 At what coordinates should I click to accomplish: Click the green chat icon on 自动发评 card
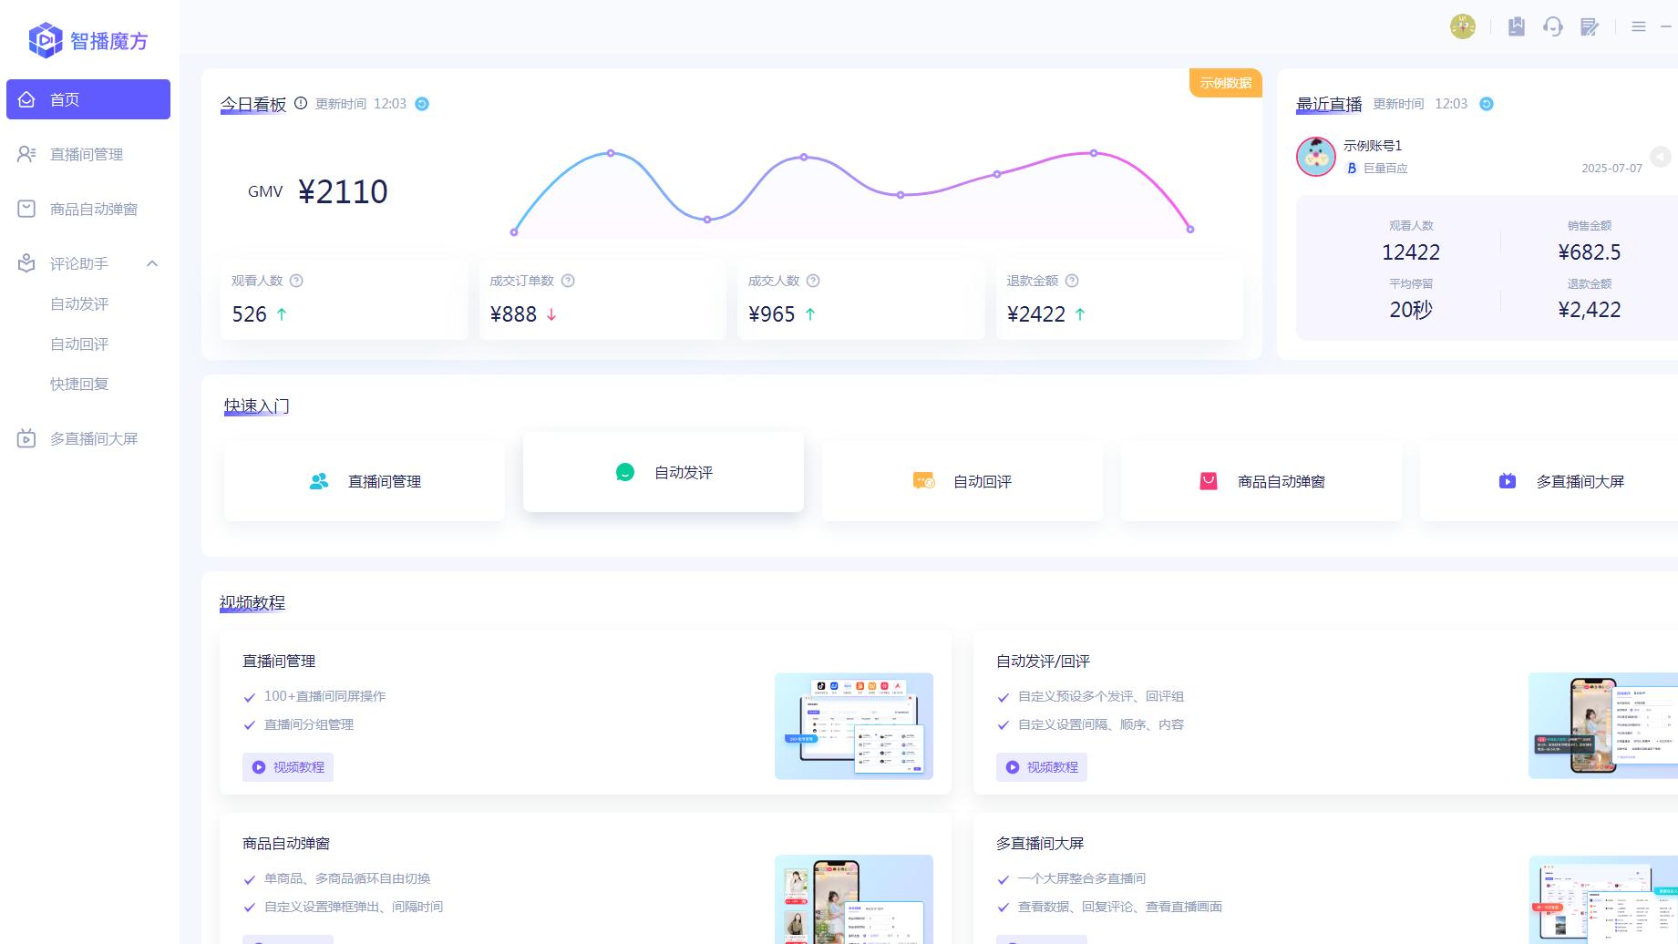point(625,472)
